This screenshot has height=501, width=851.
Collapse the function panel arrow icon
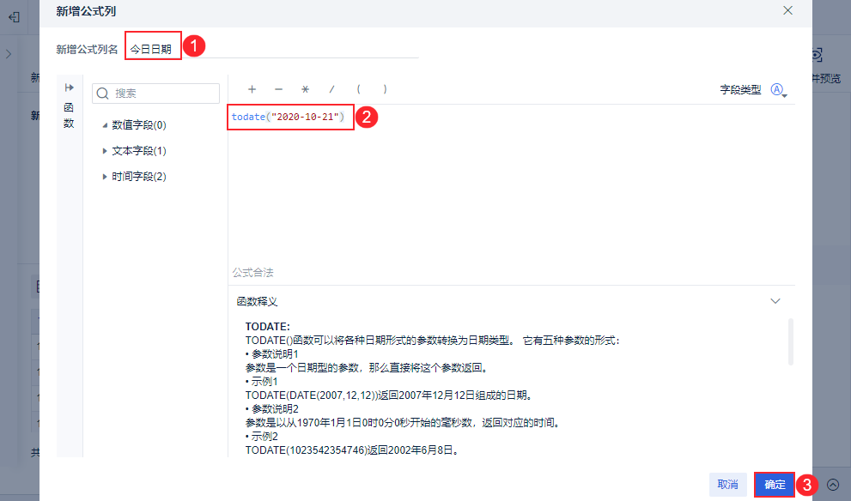[x=69, y=88]
